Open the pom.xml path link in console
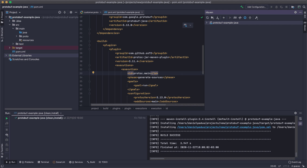This screenshot has width=307, height=168. click(x=224, y=127)
